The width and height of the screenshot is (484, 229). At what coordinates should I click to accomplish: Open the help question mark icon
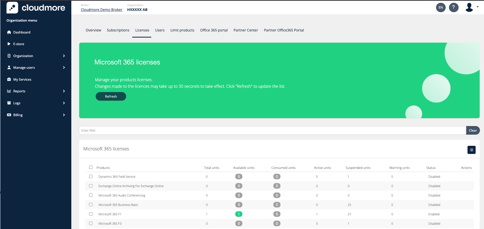tap(454, 8)
